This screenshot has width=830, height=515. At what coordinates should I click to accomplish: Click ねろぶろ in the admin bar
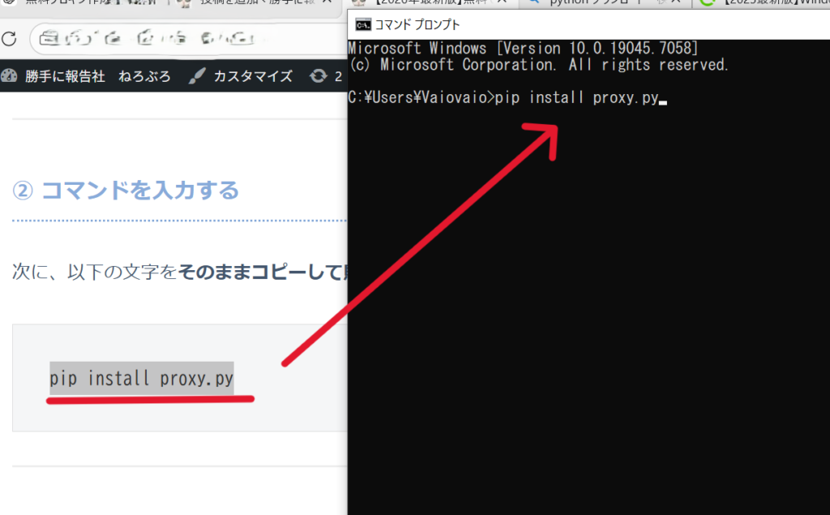coord(144,76)
